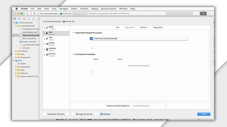
Task: Click the Manage Schemes... button
Action: [85, 114]
